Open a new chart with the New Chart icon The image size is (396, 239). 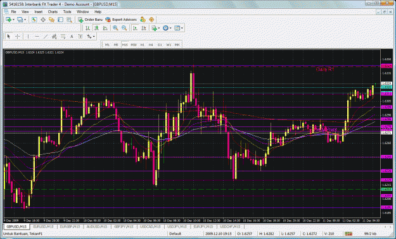(x=8, y=20)
